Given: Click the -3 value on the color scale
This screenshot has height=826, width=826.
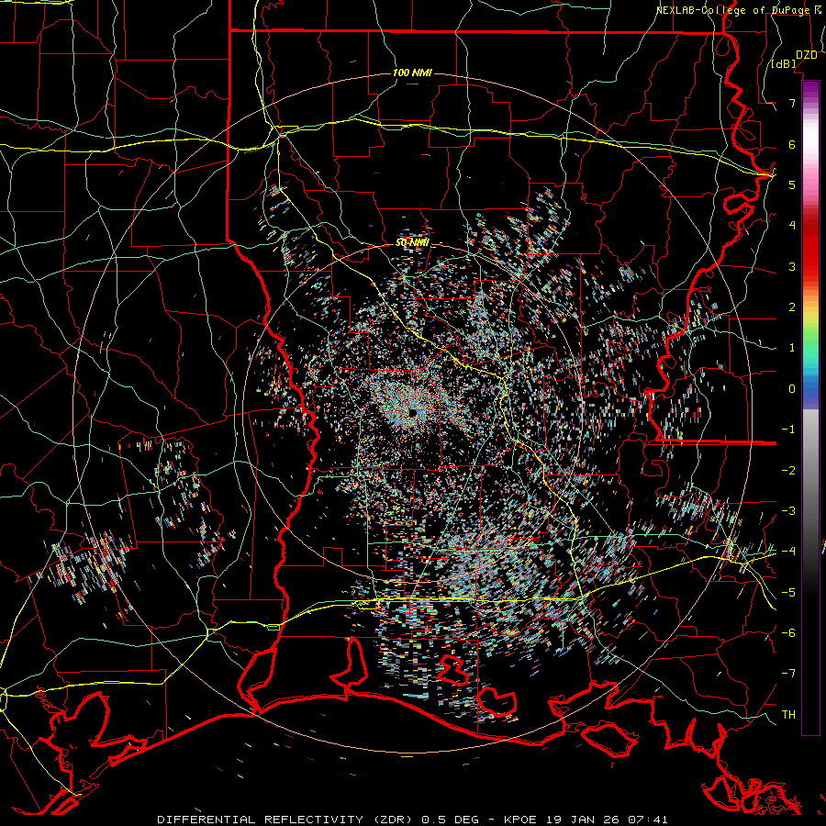Looking at the screenshot, I should 788,511.
